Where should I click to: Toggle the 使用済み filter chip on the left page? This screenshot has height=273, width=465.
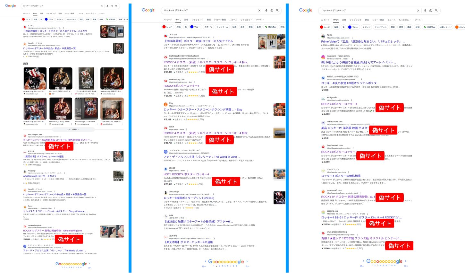click(111, 19)
